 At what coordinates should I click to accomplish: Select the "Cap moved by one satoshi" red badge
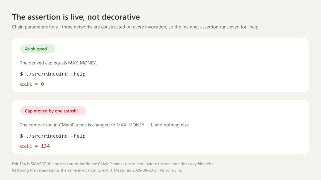tap(53, 111)
